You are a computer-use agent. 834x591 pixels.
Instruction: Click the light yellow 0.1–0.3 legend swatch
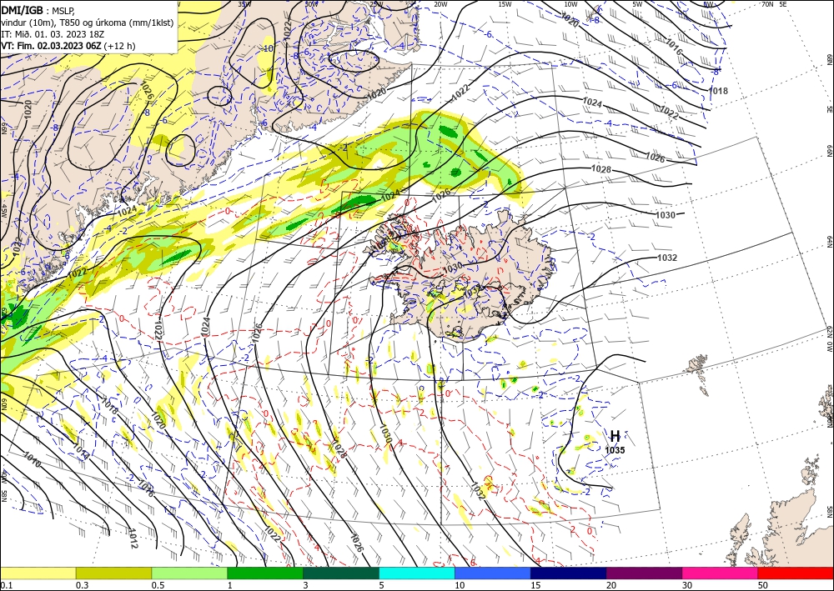click(38, 573)
